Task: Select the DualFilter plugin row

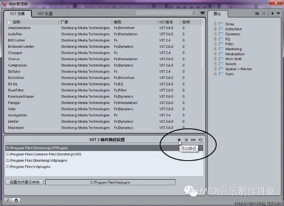Action: 103,90
